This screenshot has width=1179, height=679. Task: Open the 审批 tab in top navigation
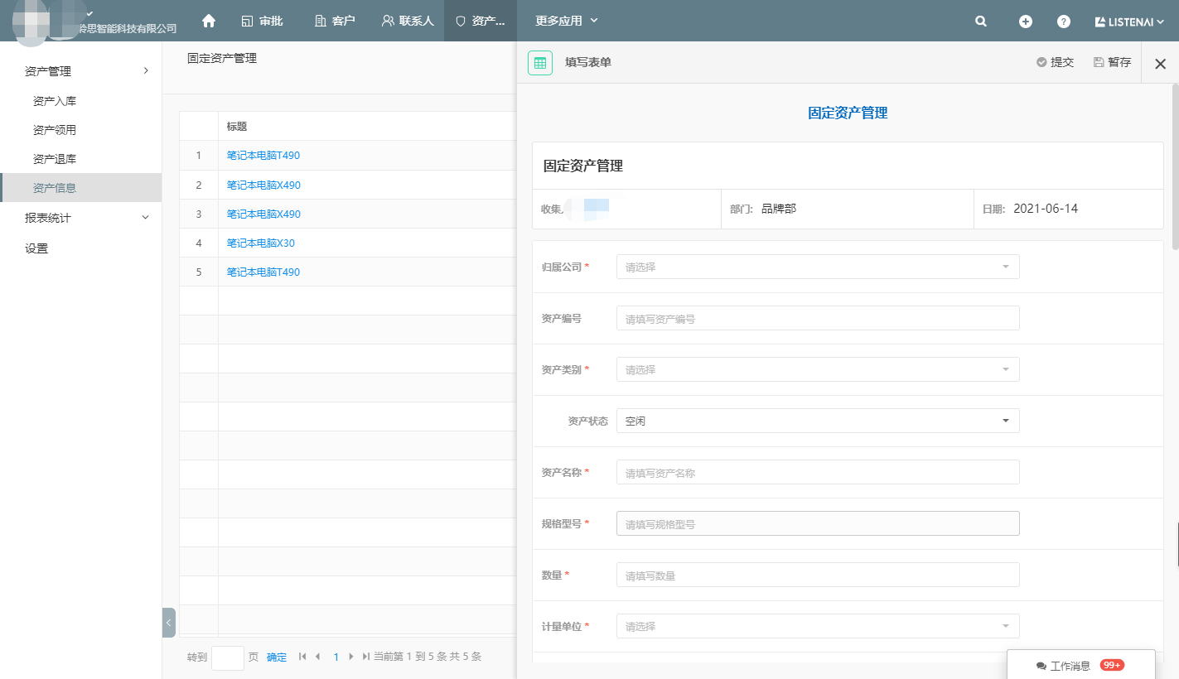[263, 21]
